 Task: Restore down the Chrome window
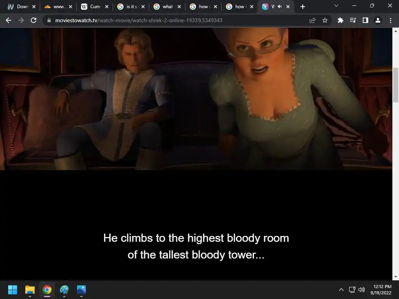(x=372, y=5)
